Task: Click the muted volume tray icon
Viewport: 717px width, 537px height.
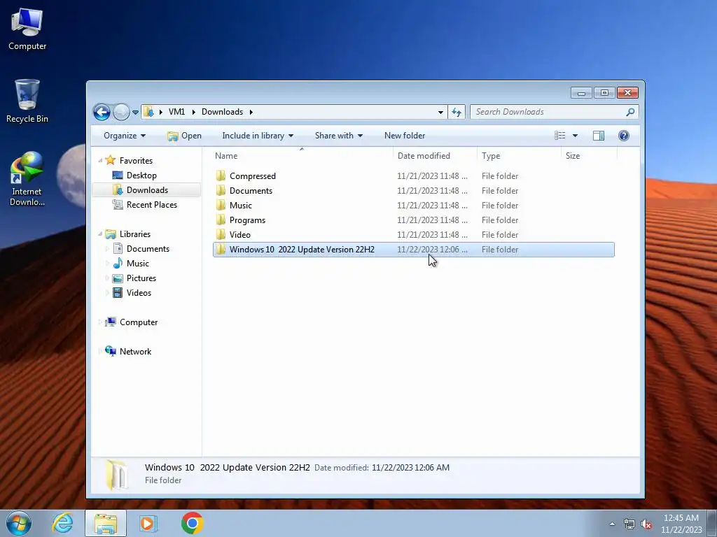Action: pyautogui.click(x=646, y=524)
